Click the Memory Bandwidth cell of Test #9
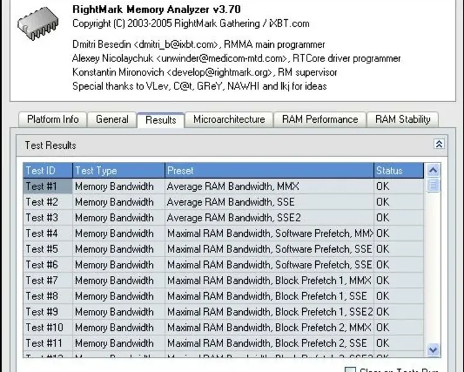Viewport: 464px width, 372px height. click(119, 312)
